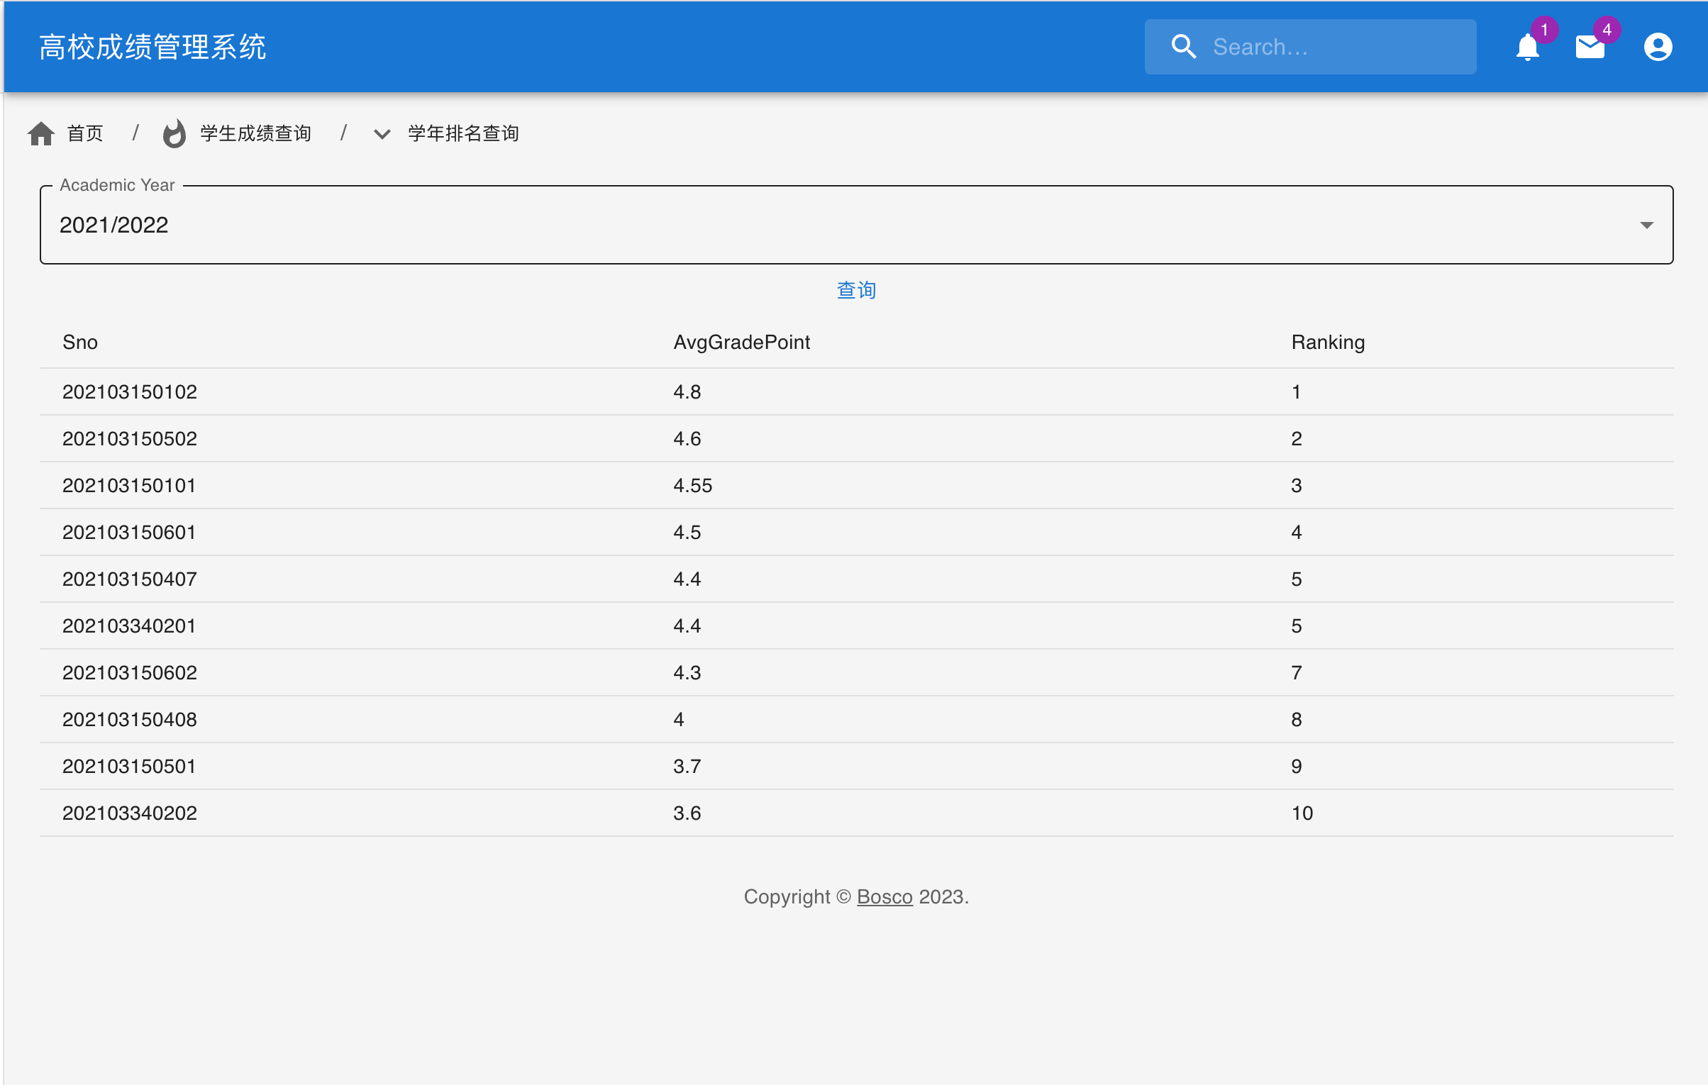Viewport: 1708px width, 1085px height.
Task: Click the AvgGradePoint column header
Action: point(741,343)
